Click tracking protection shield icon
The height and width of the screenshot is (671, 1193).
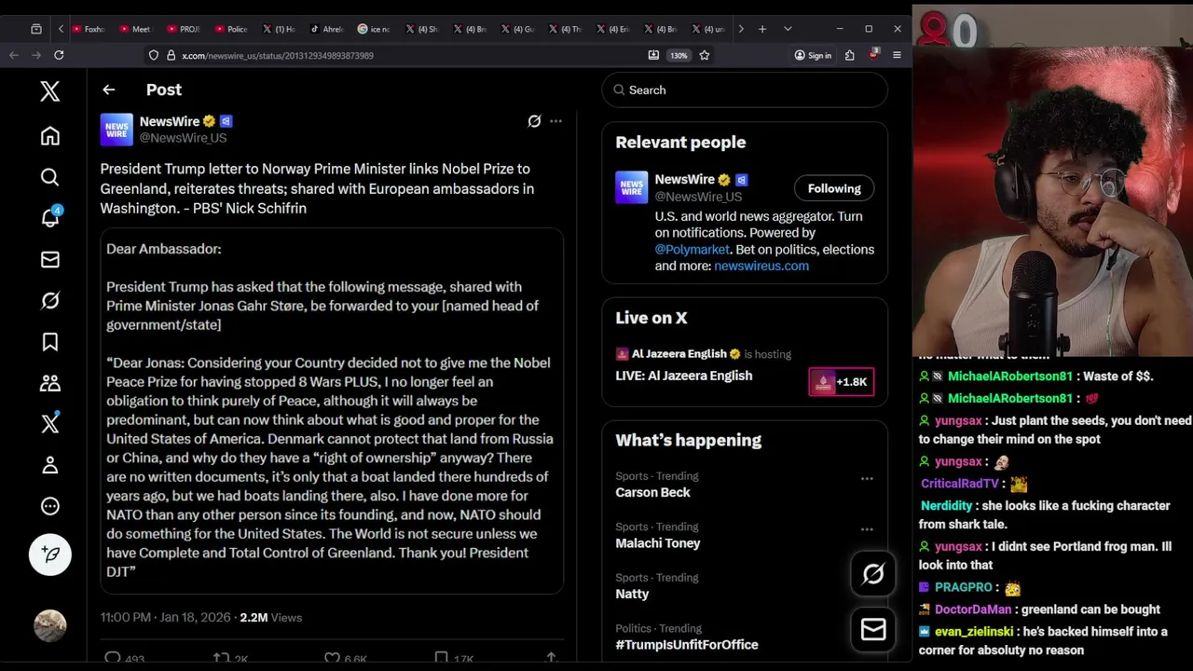154,55
